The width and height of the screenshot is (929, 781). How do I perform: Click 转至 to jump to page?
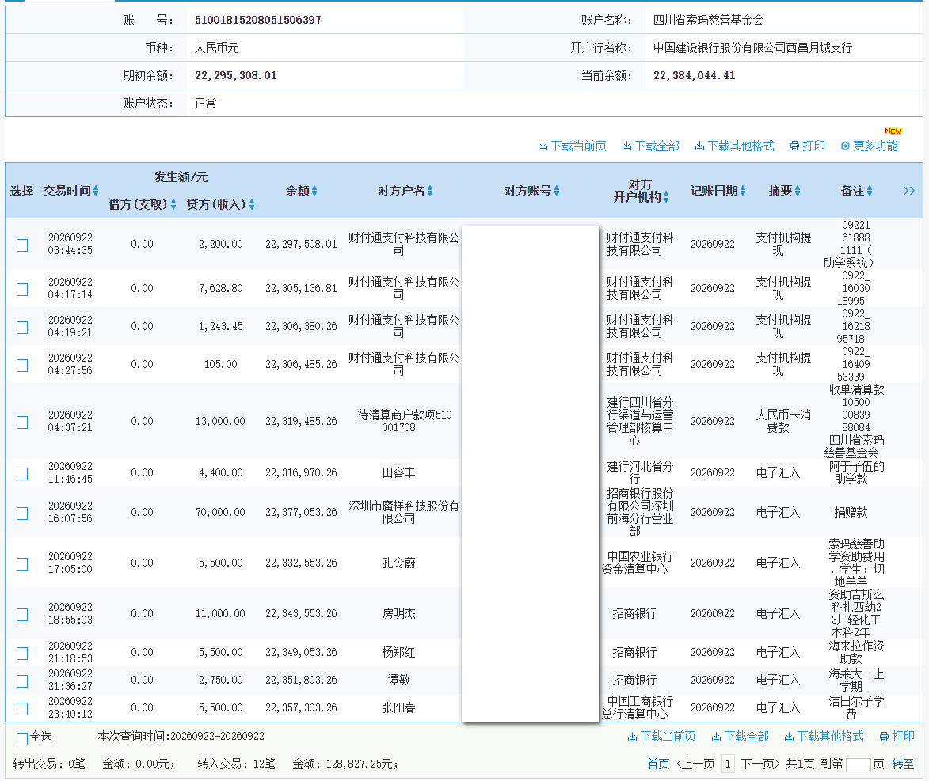pos(903,764)
